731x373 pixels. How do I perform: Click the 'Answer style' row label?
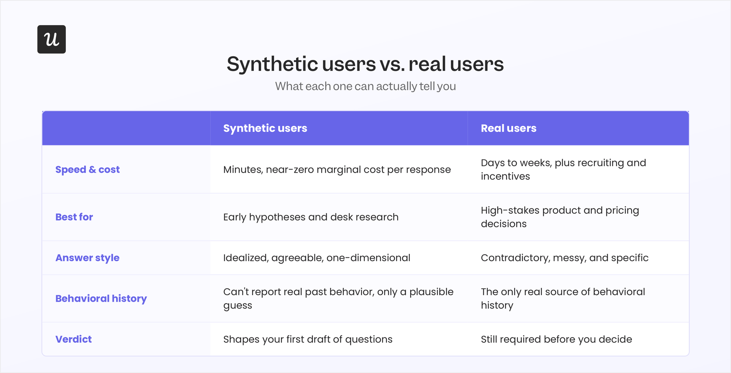(87, 258)
